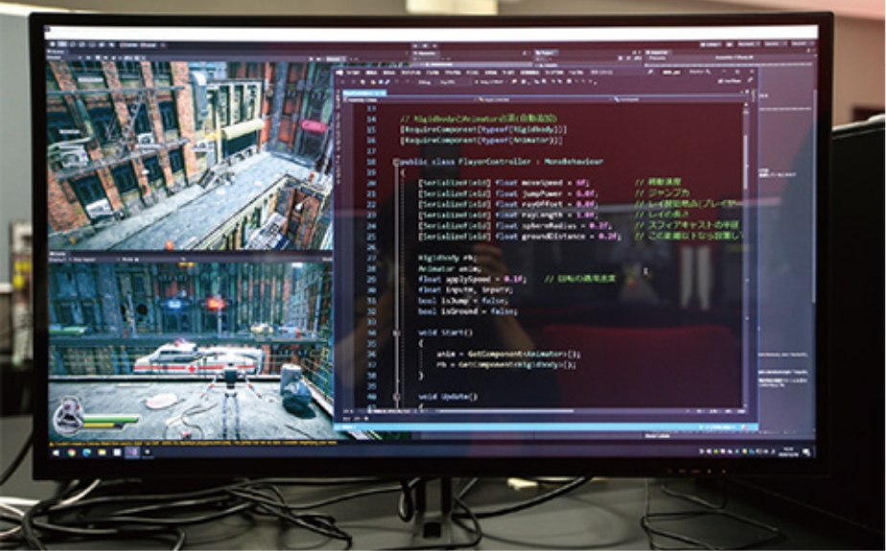This screenshot has width=886, height=551.
Task: Click the rayOffset field declaration line
Action: tap(508, 204)
